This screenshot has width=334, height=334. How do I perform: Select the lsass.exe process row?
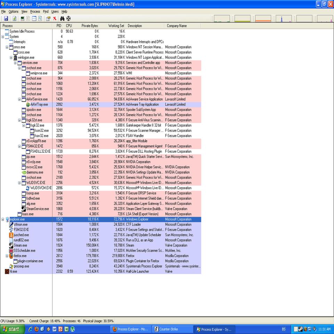pos(101,214)
